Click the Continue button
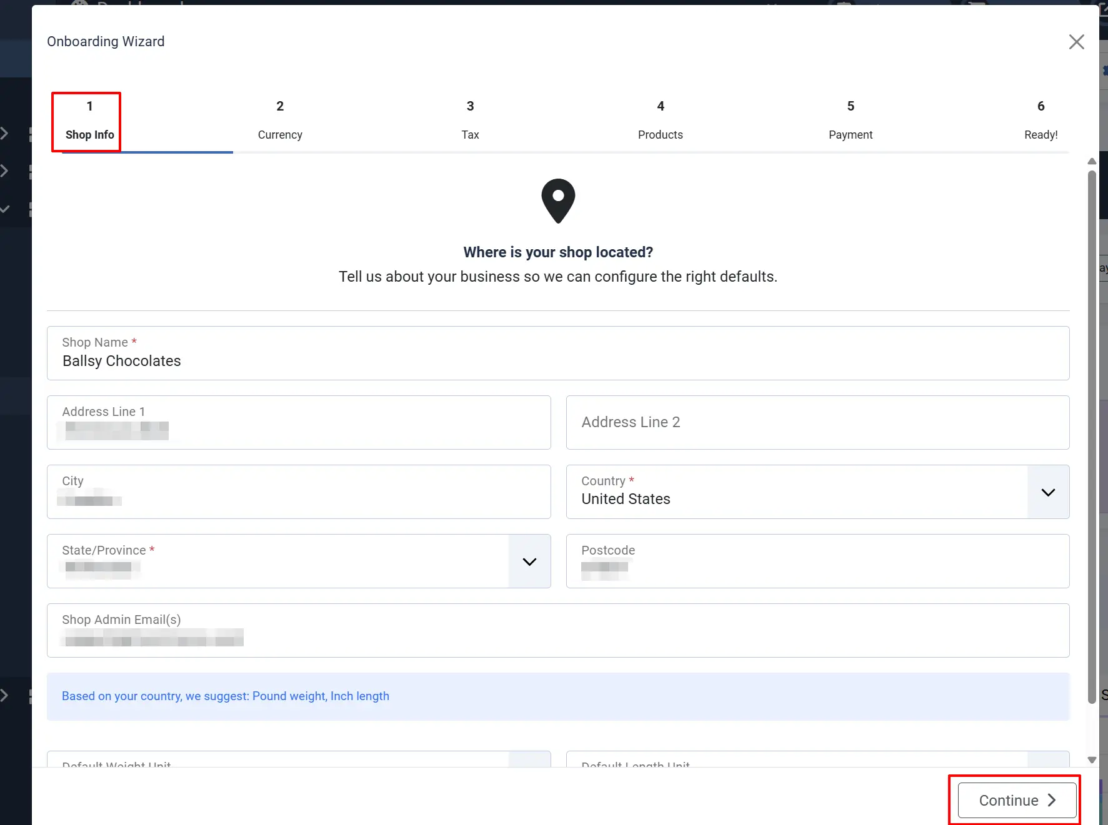1108x825 pixels. point(1017,800)
